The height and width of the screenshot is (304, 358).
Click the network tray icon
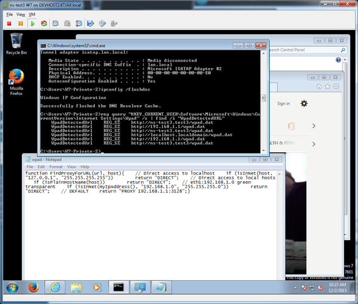coord(312,288)
